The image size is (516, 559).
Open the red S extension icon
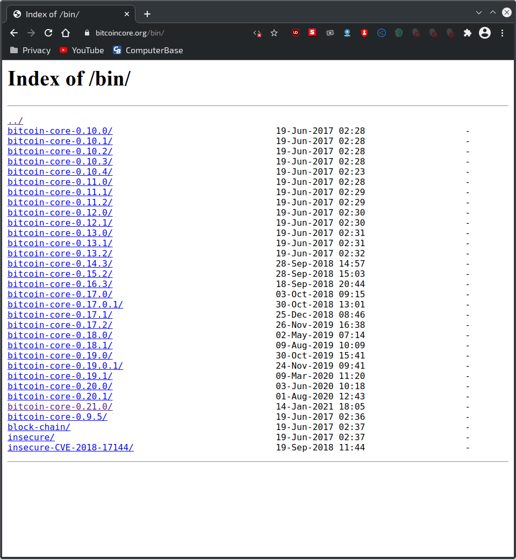[x=312, y=33]
